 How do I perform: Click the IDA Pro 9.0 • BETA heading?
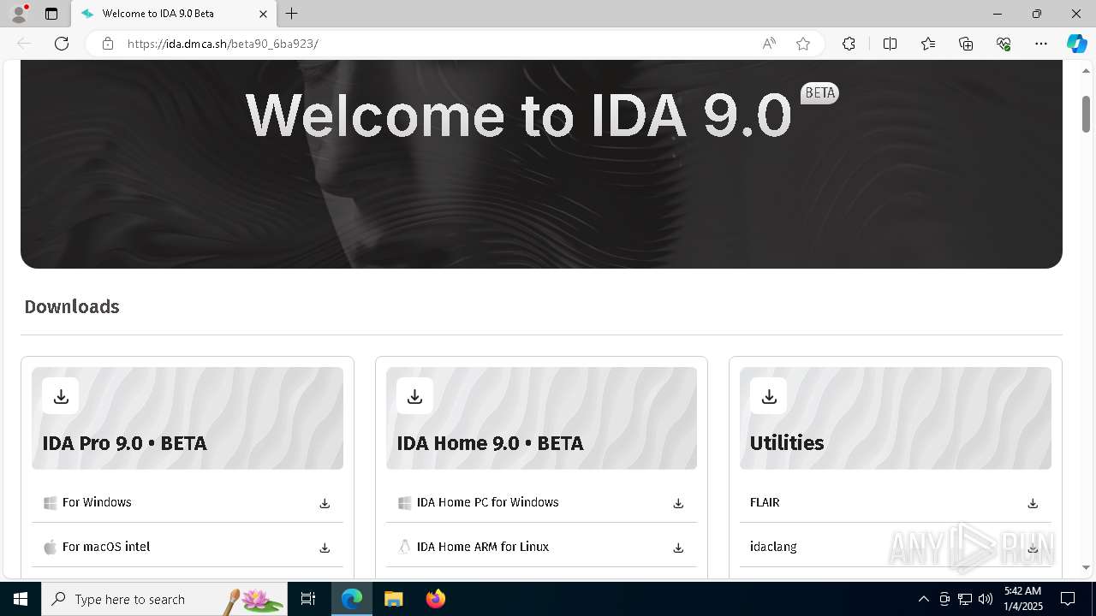124,443
